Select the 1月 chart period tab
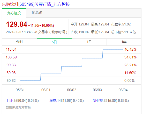The image size is (143, 114). pyautogui.click(x=89, y=42)
